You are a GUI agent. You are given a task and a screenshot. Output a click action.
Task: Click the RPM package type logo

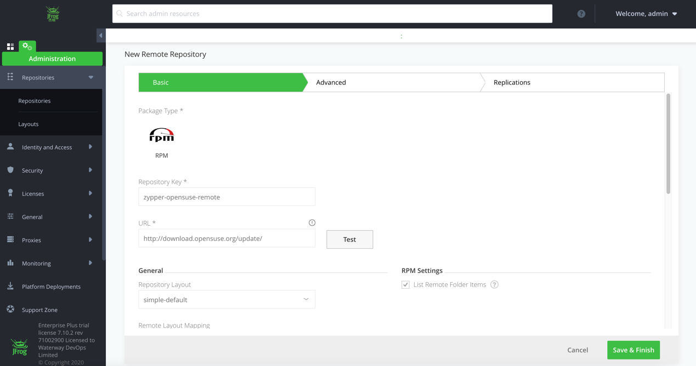(x=162, y=135)
